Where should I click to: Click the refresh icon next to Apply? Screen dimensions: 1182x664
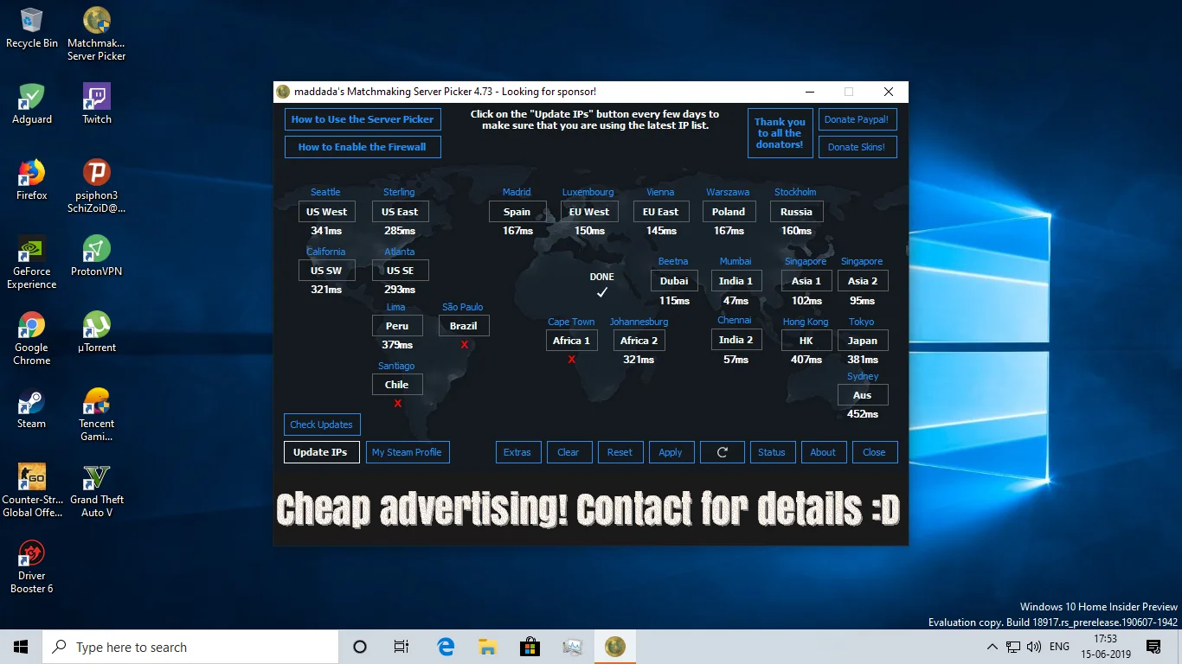click(722, 451)
